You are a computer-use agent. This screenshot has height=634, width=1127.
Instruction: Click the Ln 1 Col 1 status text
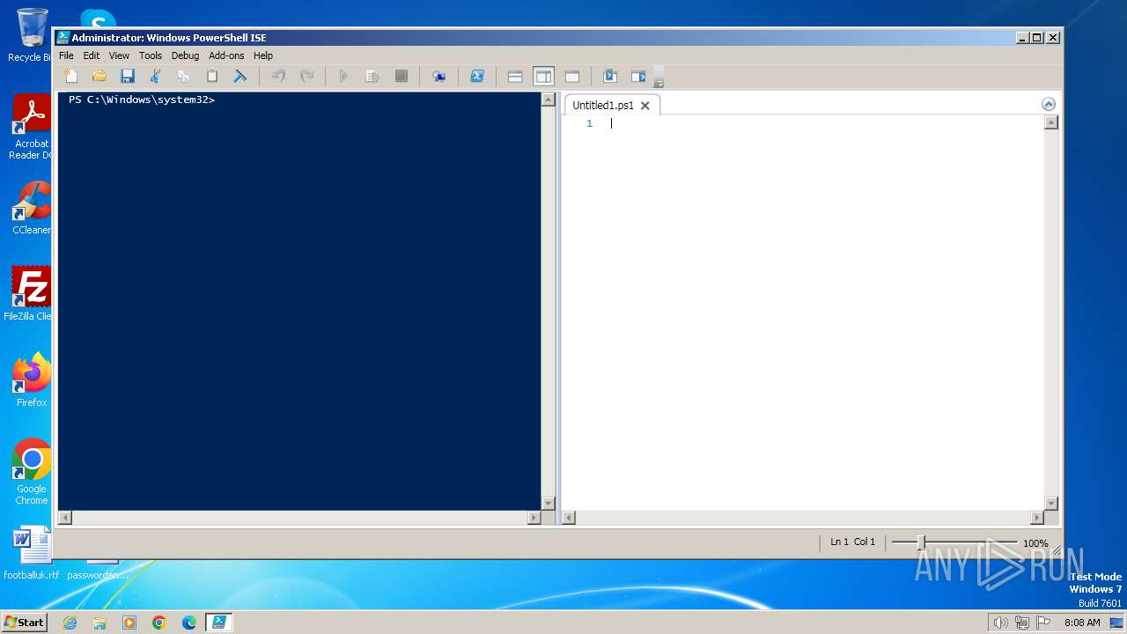[852, 542]
